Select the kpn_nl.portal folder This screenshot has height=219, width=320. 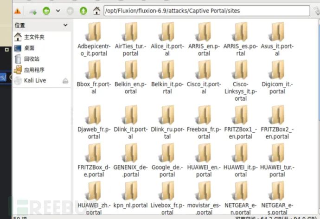131,195
